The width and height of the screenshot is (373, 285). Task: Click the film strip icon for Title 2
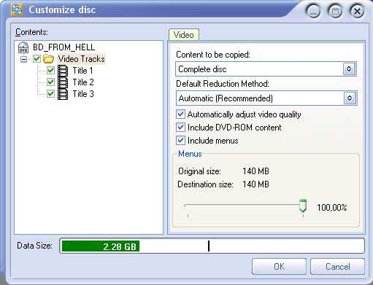point(63,82)
